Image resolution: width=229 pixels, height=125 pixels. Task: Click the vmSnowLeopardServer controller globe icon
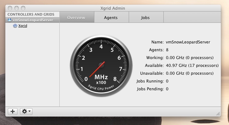pyautogui.click(x=9, y=20)
